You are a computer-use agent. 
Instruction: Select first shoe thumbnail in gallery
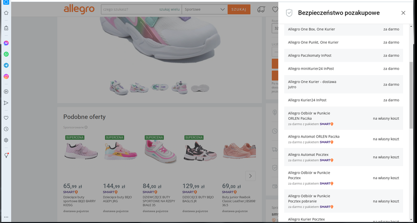click(x=119, y=88)
